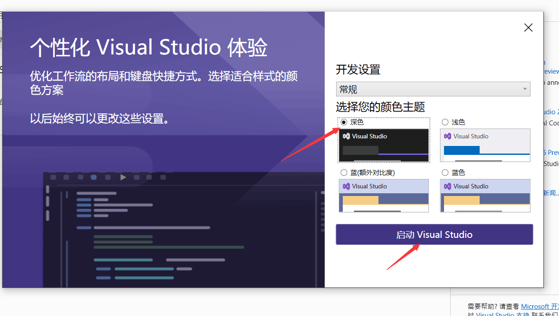The image size is (559, 316).
Task: Click the light theme preview thumbnail
Action: pyautogui.click(x=485, y=145)
